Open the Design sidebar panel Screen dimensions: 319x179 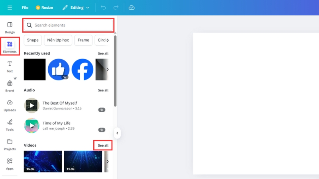10,27
